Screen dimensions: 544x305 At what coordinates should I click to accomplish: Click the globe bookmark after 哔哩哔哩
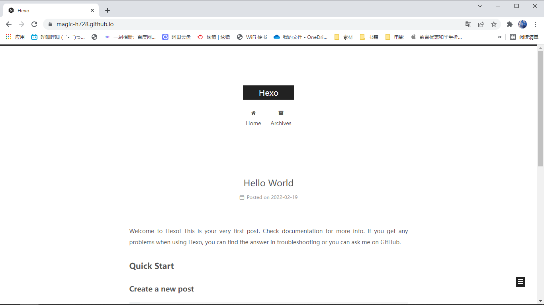coord(94,37)
